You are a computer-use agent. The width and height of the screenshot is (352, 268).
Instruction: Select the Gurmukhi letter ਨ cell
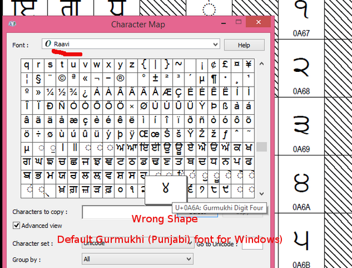click(225, 163)
